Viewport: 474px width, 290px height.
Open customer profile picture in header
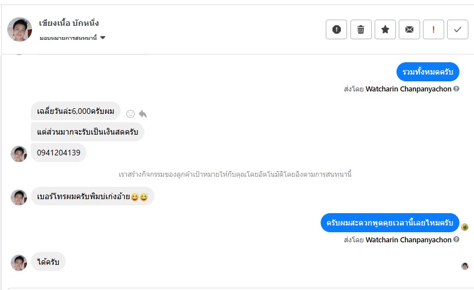[x=20, y=29]
